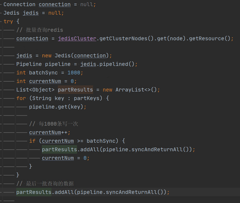Click the 'currentNum++' increment statement

point(50,132)
